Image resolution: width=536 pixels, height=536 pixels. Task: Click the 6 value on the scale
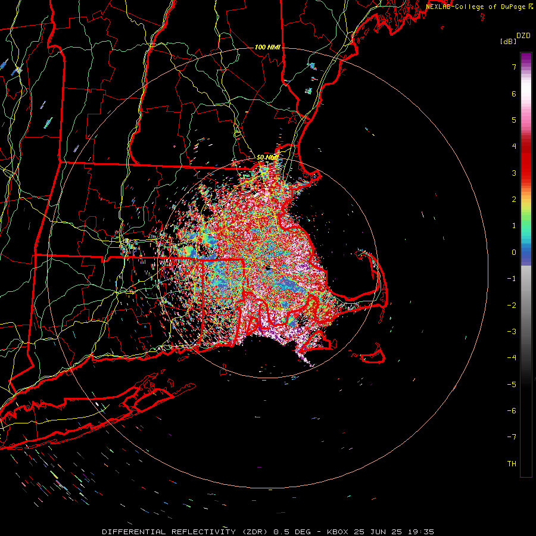(514, 94)
